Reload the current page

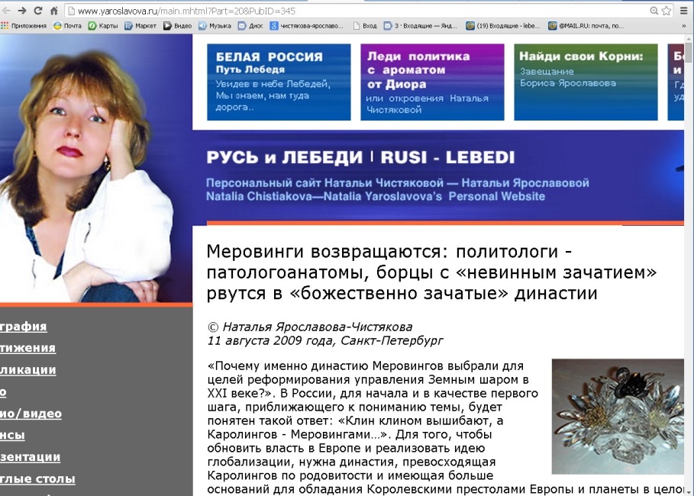[38, 11]
